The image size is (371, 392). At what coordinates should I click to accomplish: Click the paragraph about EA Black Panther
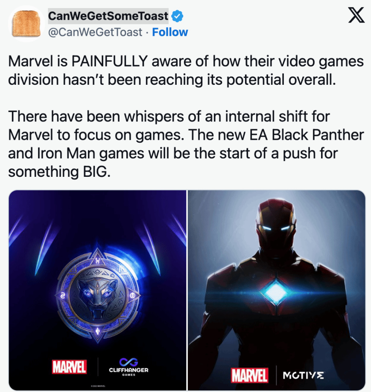point(186,144)
